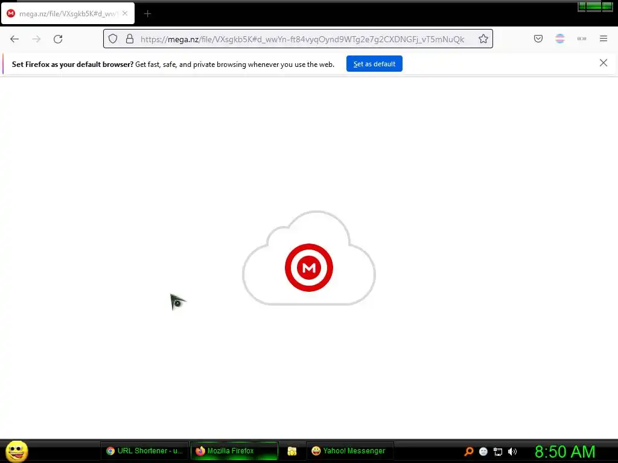The image size is (618, 463).
Task: Click the extension icon beside the hamburger menu
Action: (x=582, y=39)
